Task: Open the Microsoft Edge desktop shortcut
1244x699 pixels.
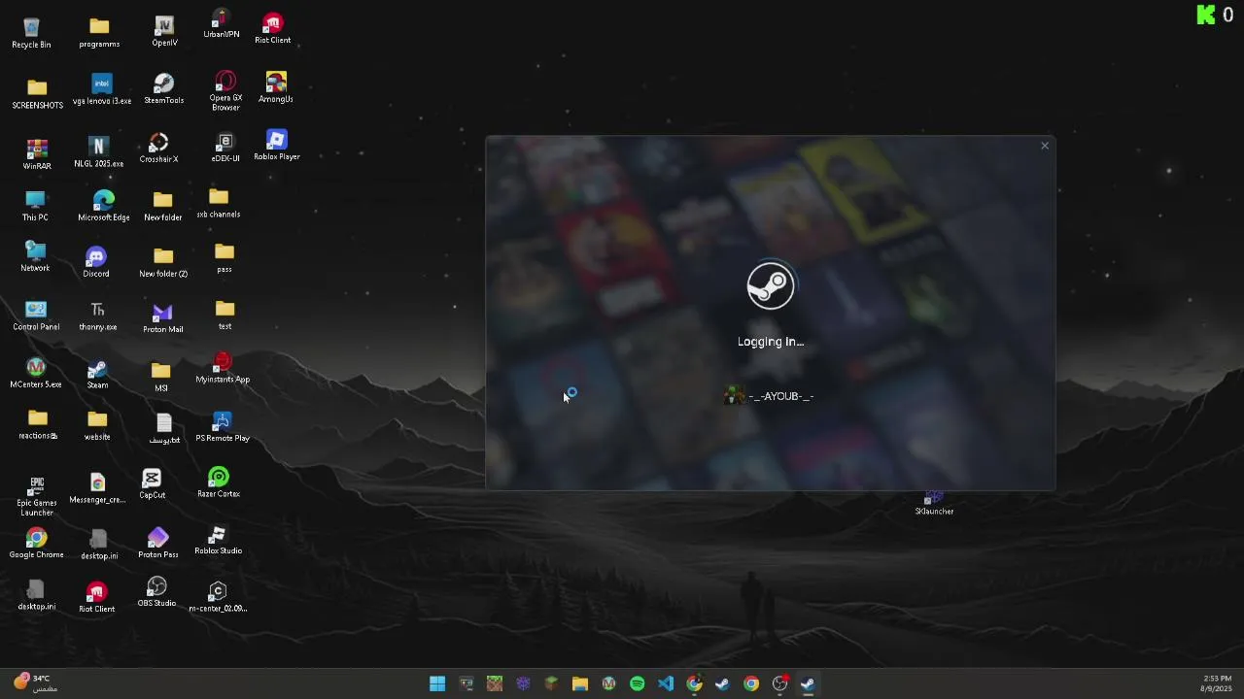Action: pyautogui.click(x=103, y=206)
